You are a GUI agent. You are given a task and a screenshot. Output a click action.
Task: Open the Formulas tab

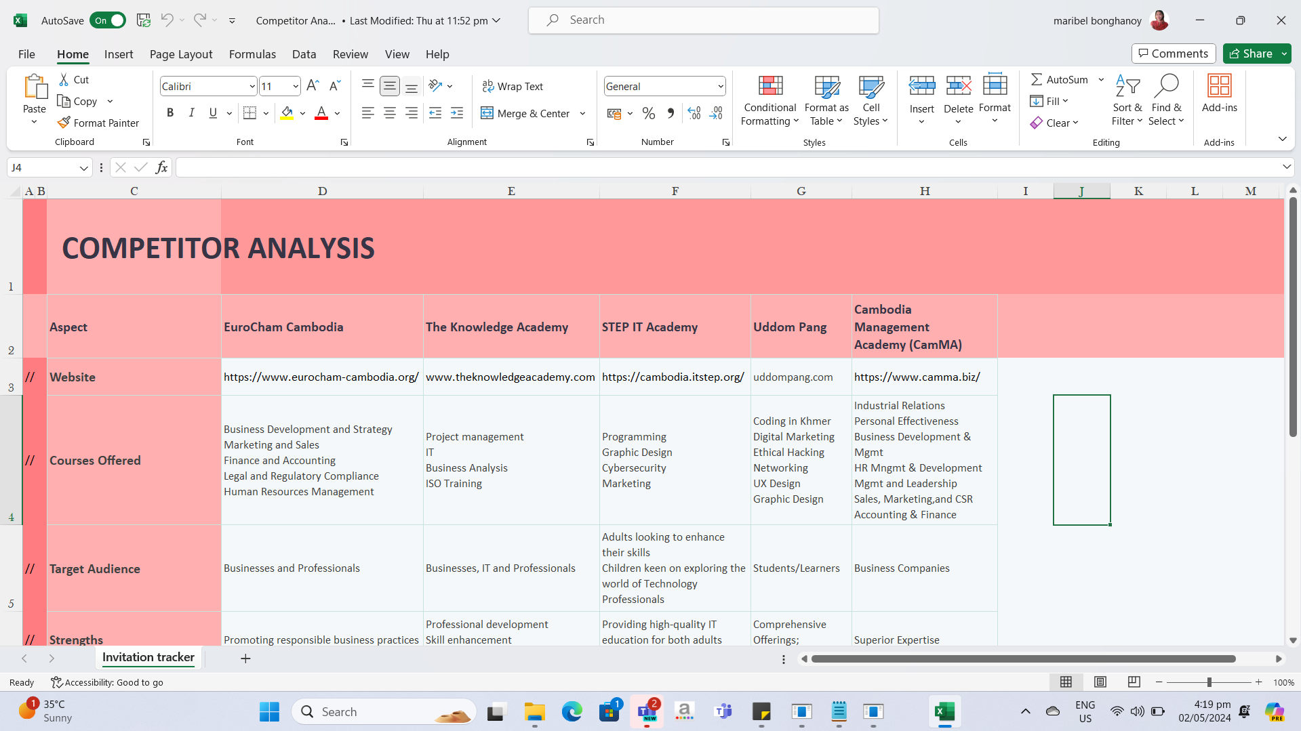pos(252,54)
